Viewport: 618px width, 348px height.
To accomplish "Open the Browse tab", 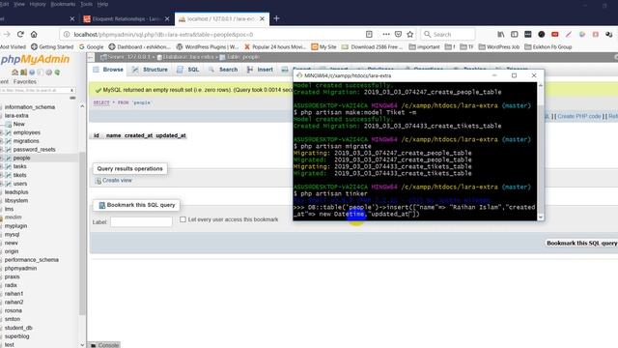I will coord(108,70).
